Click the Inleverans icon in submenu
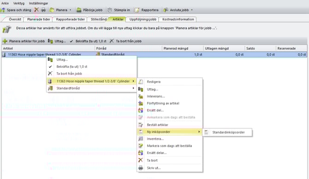 coord(141,96)
